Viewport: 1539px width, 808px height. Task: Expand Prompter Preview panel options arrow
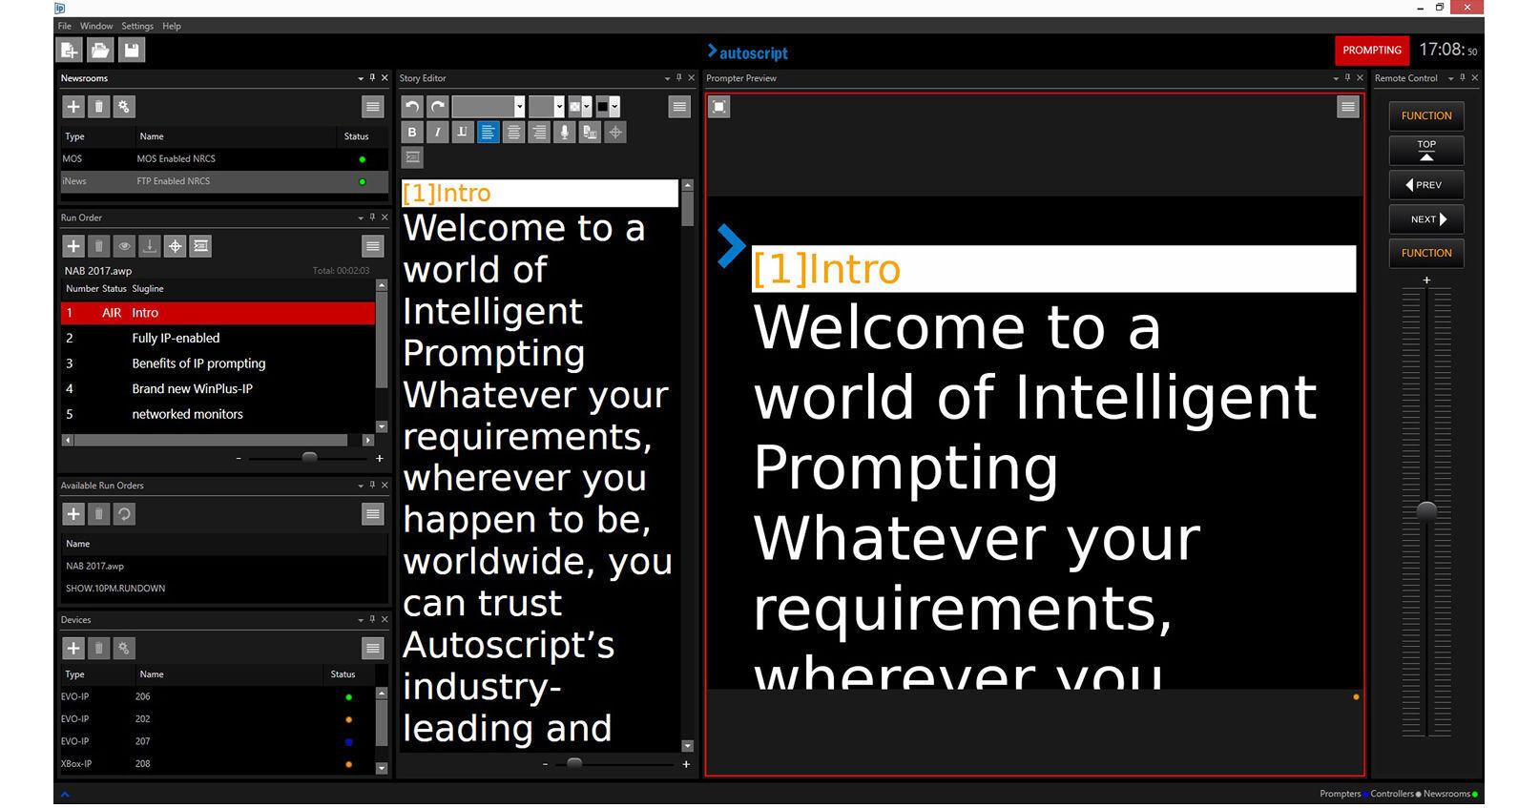(x=1335, y=78)
